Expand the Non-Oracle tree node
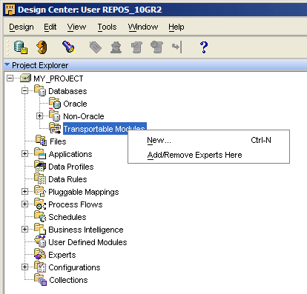This screenshot has width=307, height=294. [39, 116]
